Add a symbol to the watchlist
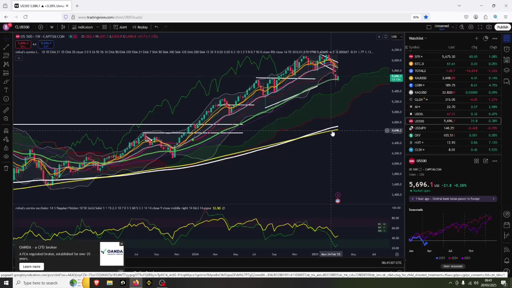The width and height of the screenshot is (512, 288). click(x=476, y=38)
